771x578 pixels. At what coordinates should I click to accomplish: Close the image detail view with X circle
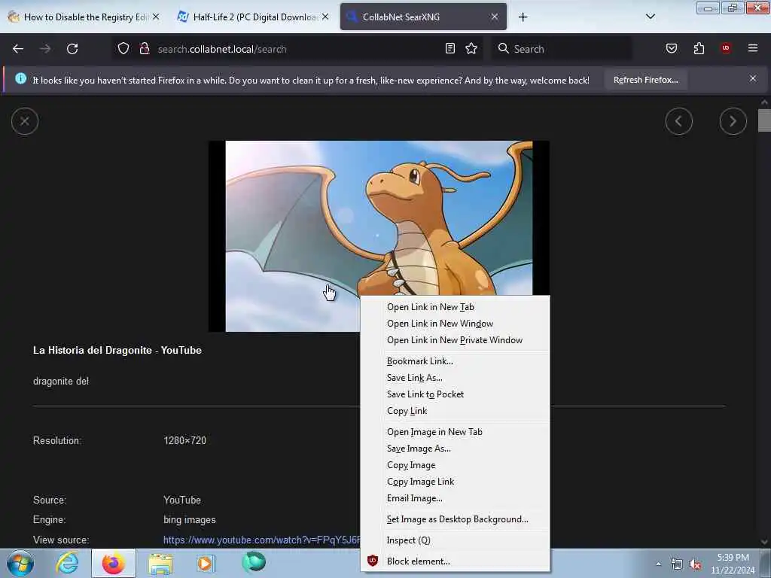click(25, 121)
